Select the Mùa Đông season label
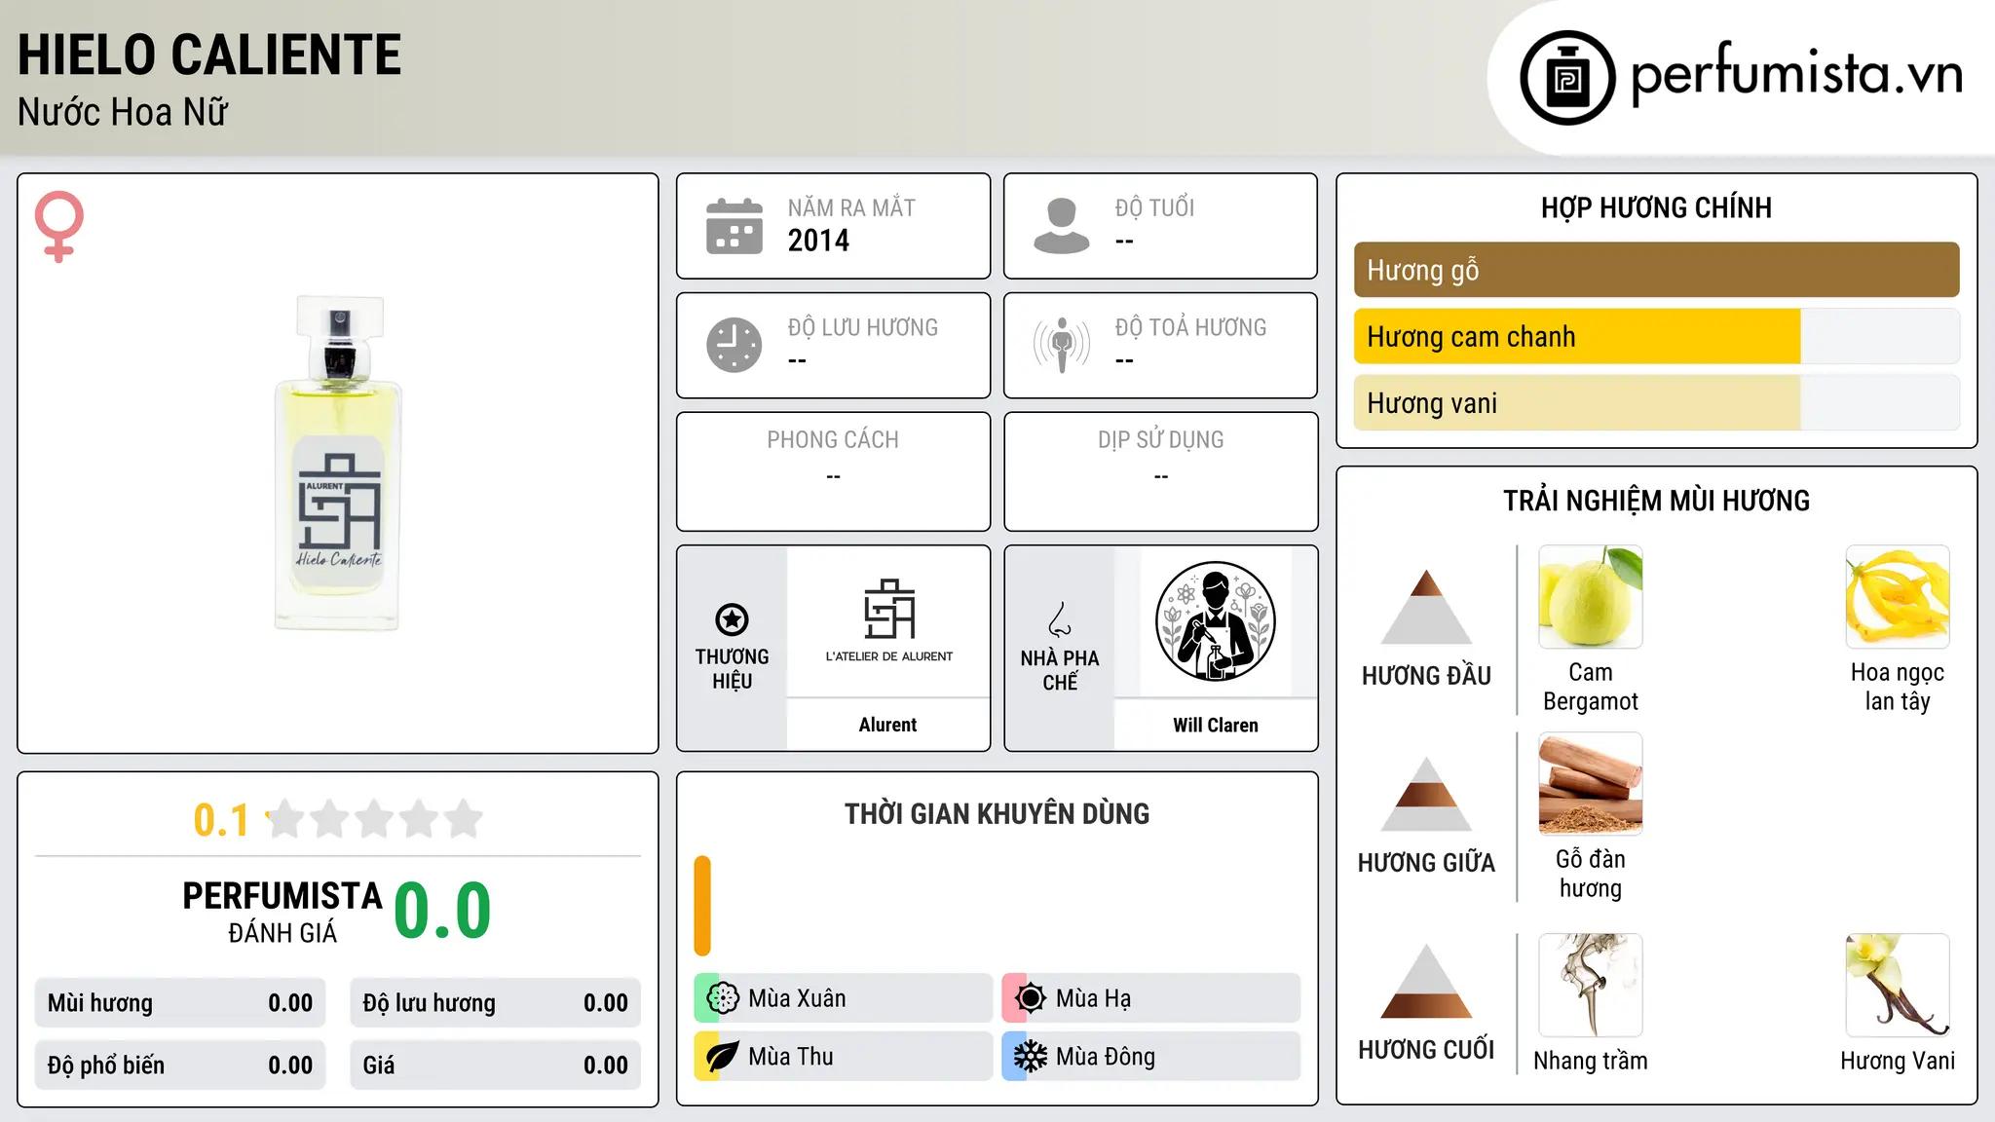 pos(1106,1057)
